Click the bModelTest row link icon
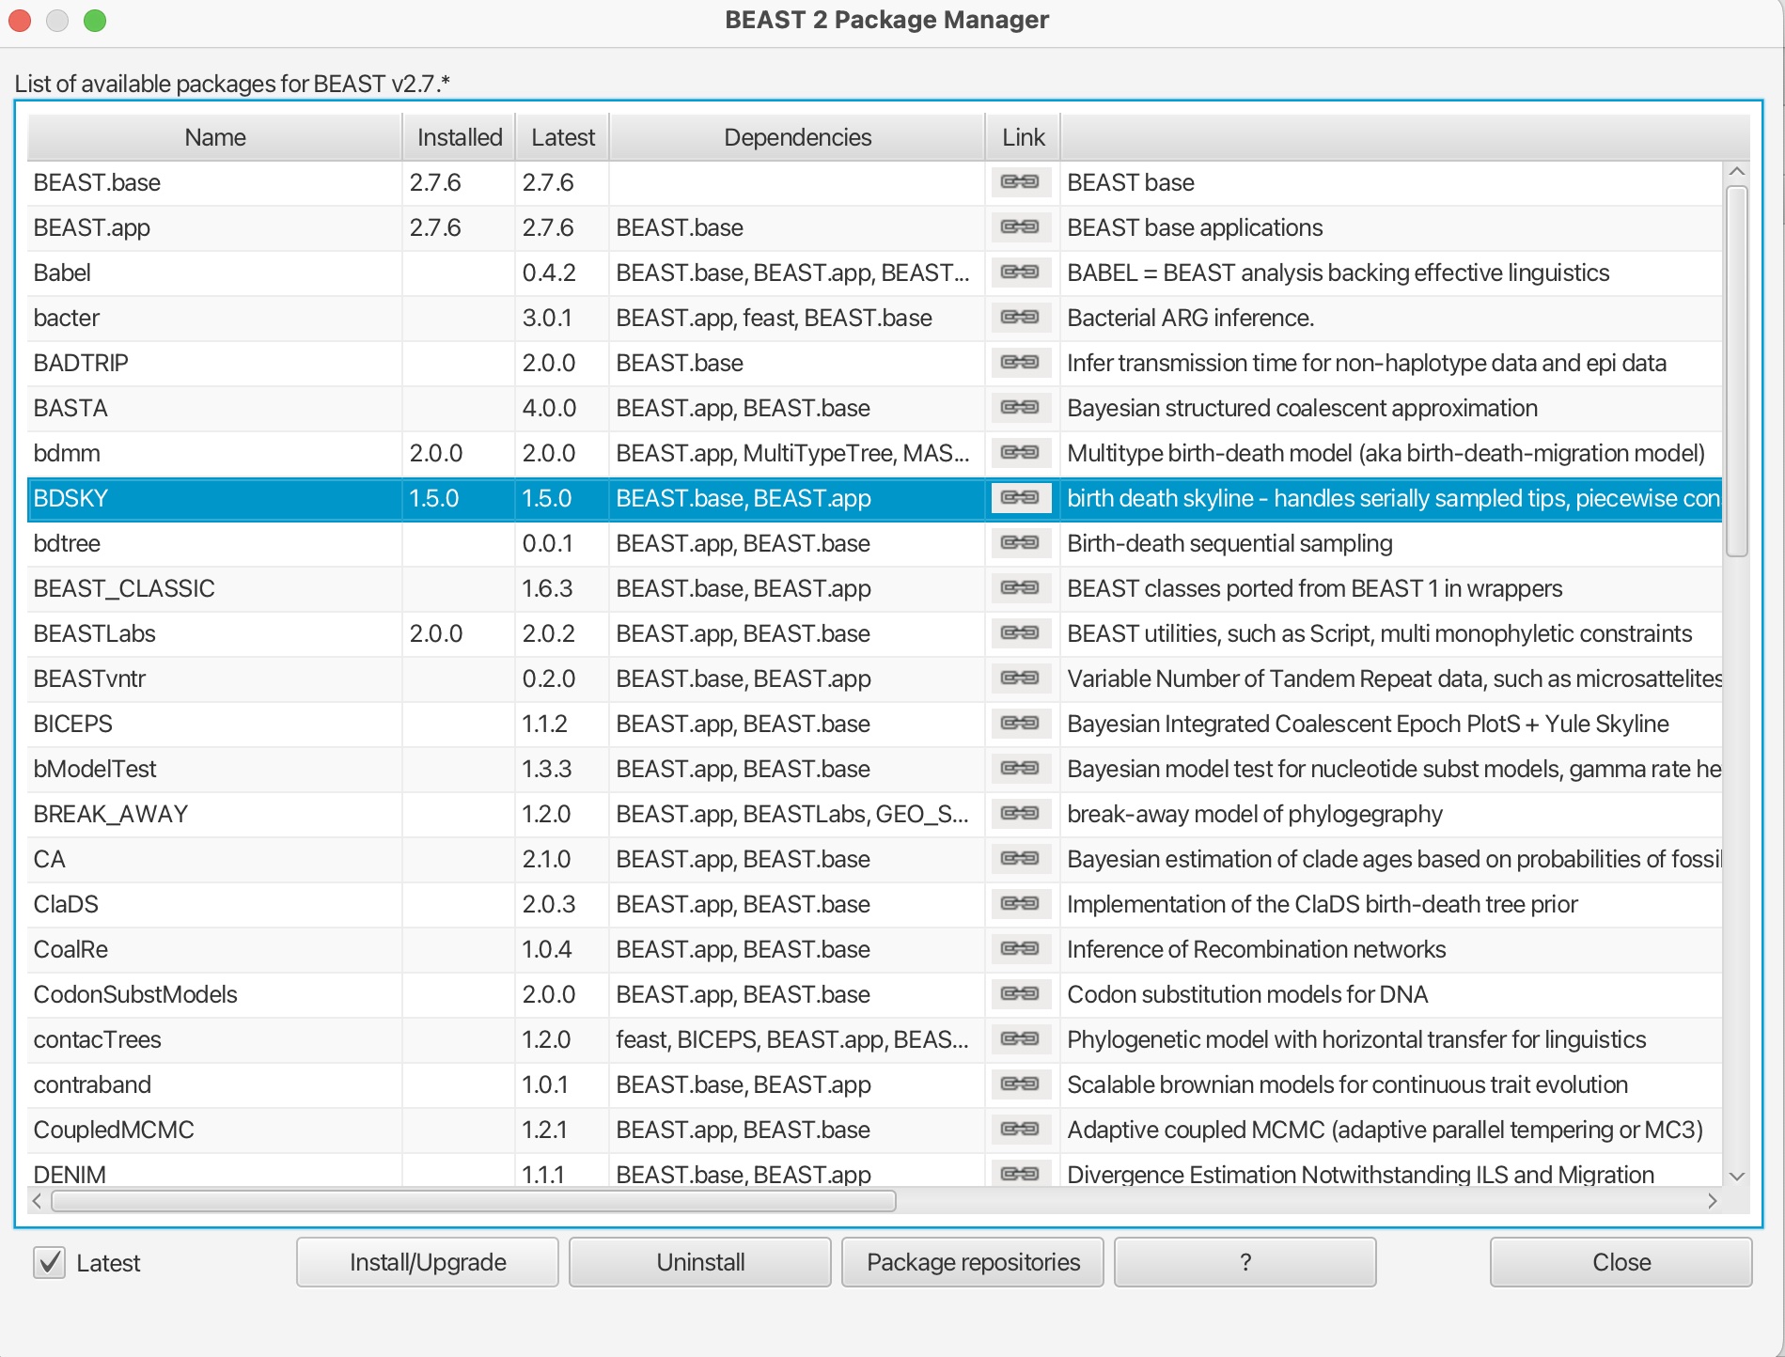Viewport: 1785px width, 1357px height. [1020, 769]
